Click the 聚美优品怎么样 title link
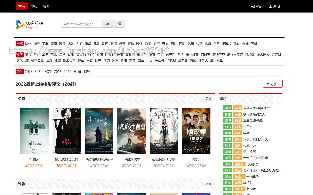The height and width of the screenshot is (195, 313). [x=67, y=159]
